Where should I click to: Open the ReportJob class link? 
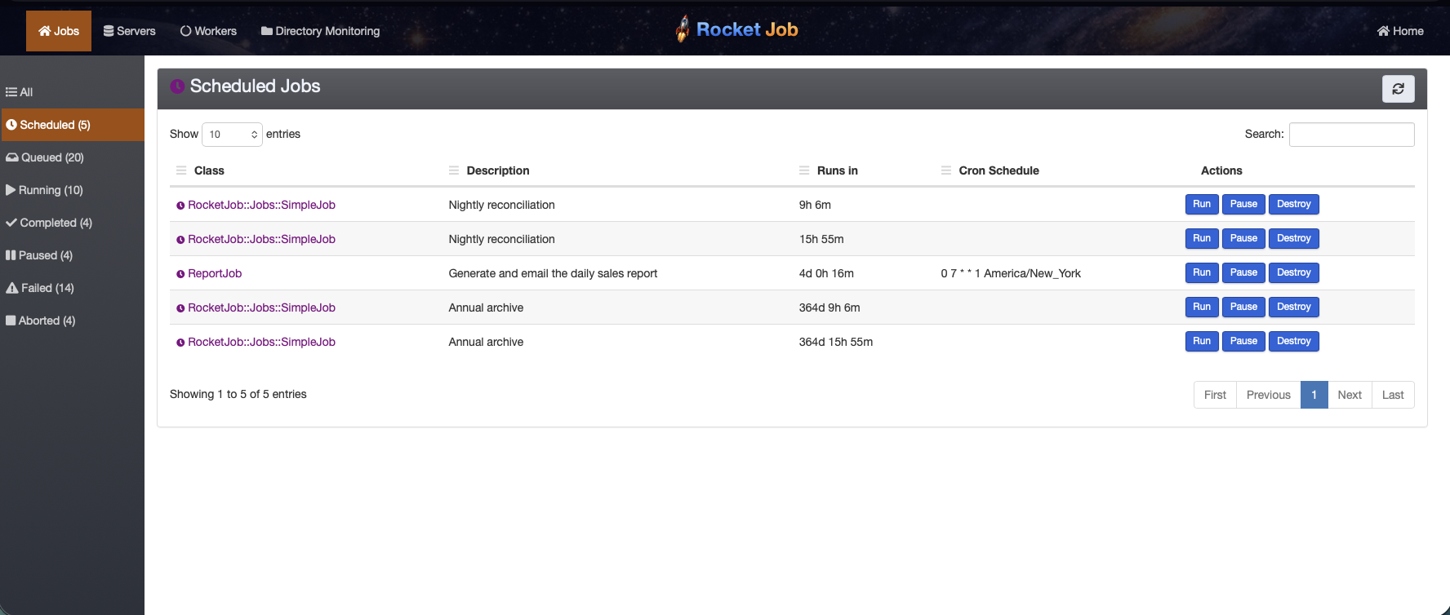[x=215, y=273]
